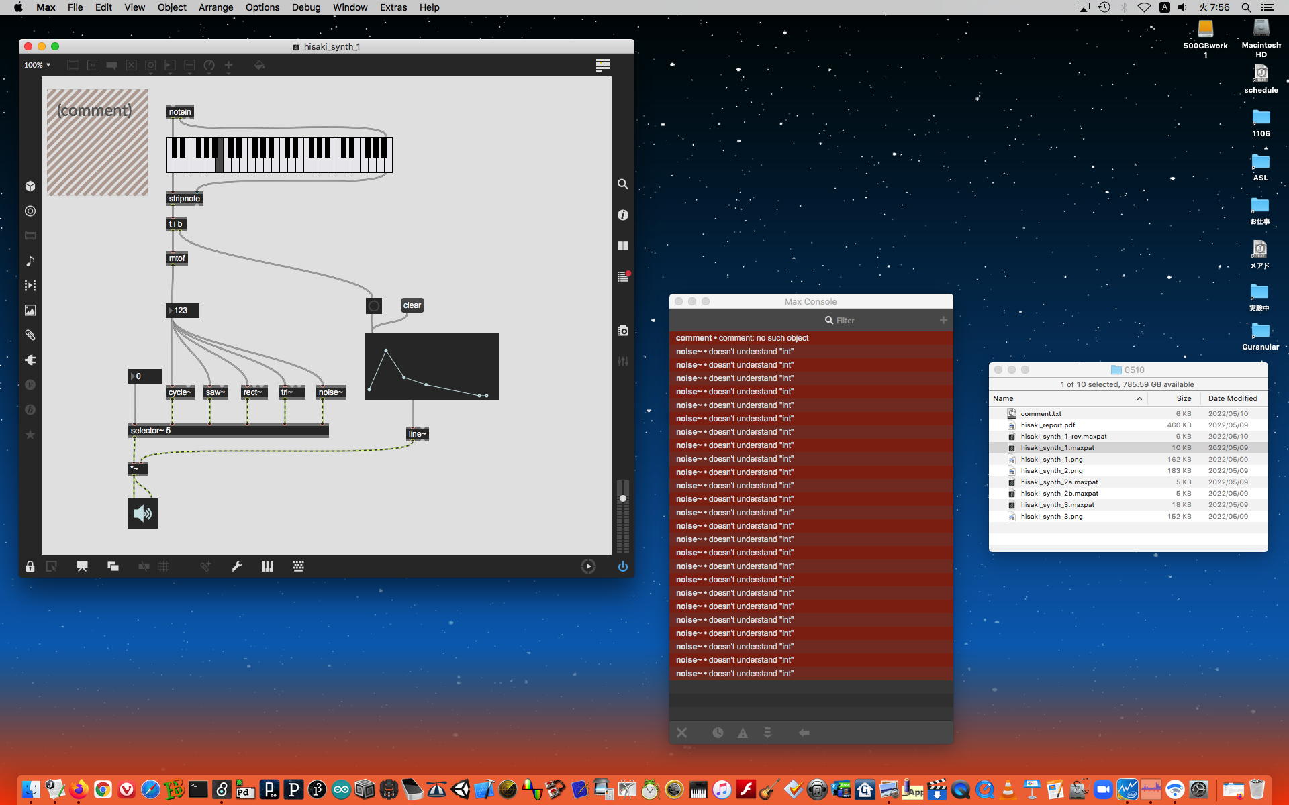Viewport: 1289px width, 805px height.
Task: Open audio files browser note icon
Action: (x=30, y=261)
